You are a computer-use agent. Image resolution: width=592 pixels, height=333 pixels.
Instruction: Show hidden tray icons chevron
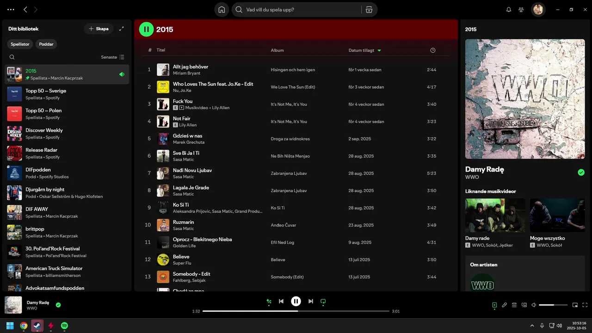pos(532,326)
